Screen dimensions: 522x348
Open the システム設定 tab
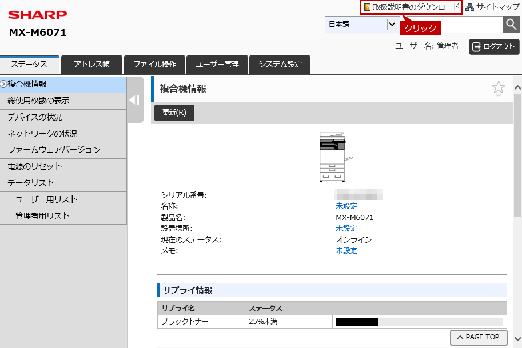click(x=280, y=65)
